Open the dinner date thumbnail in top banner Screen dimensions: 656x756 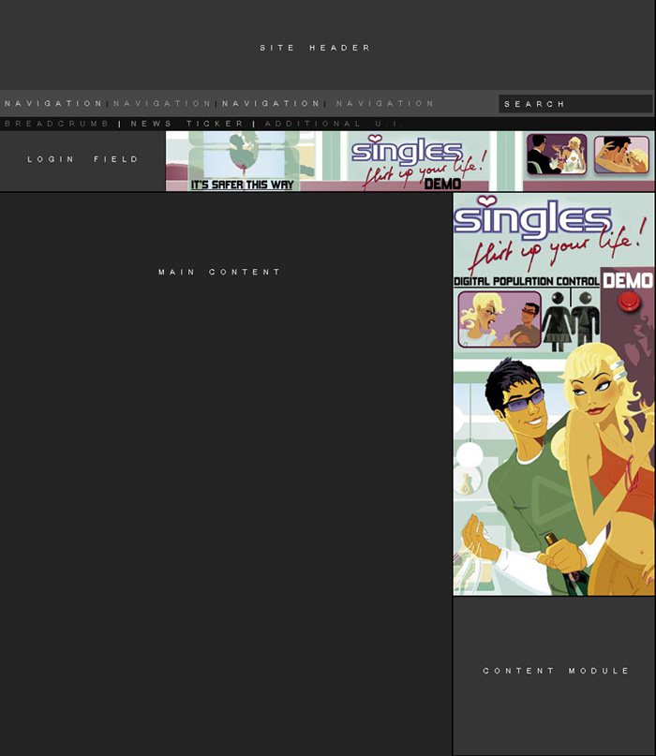click(557, 155)
